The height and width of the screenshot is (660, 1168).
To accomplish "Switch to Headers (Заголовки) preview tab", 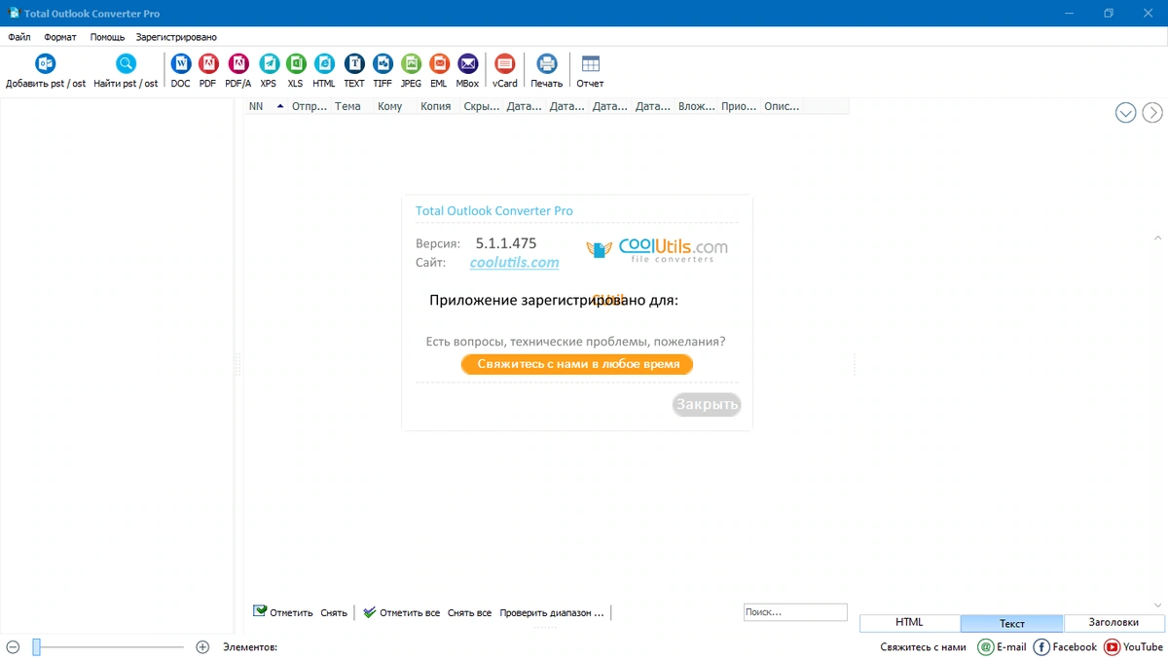I will tap(1114, 623).
